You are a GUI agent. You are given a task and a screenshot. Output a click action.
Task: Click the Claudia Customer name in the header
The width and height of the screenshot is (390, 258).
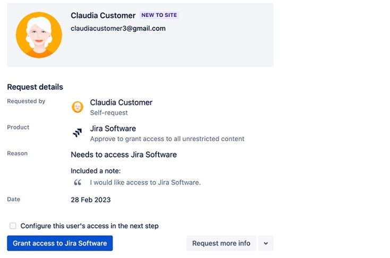pyautogui.click(x=103, y=15)
